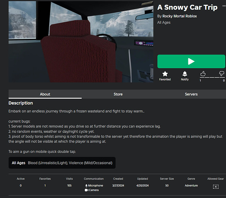226x198 pixels.
Task: Click the Adventure genre link
Action: (191, 185)
